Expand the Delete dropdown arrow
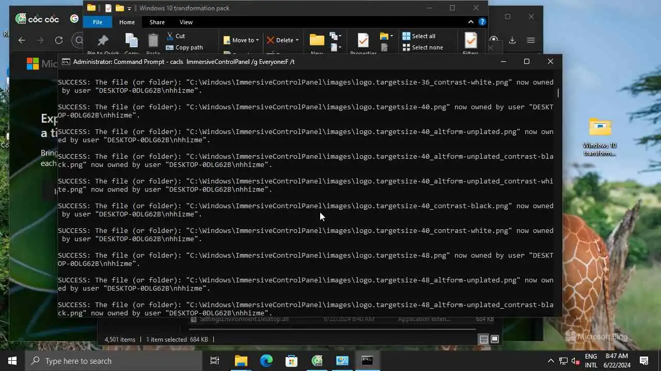Image resolution: width=661 pixels, height=371 pixels. 297,40
